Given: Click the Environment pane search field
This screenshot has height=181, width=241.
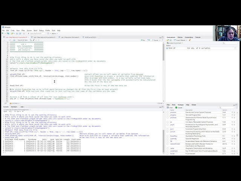Looking at the screenshot, I should click(230, 43).
